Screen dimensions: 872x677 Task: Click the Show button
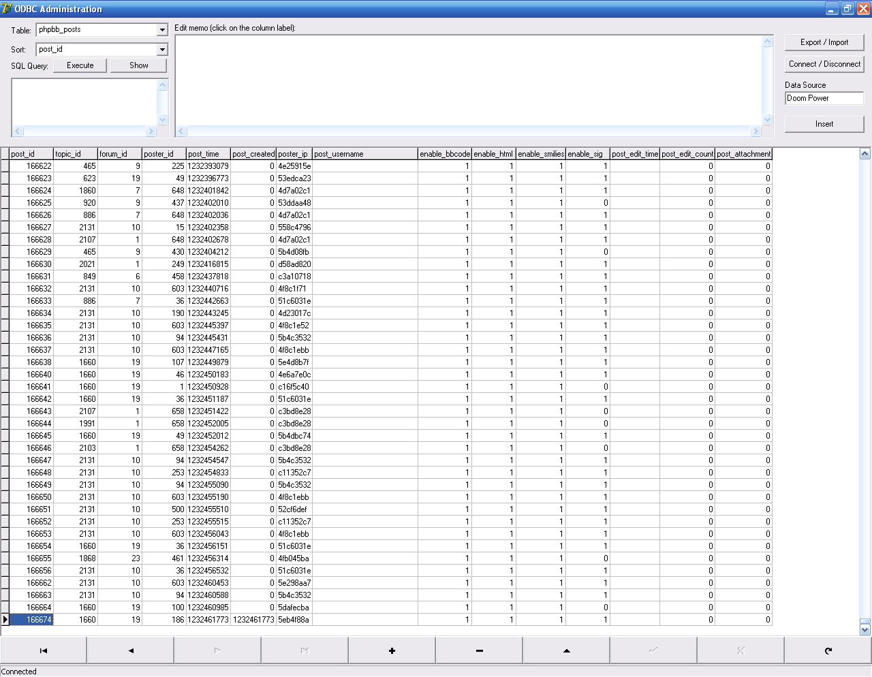[139, 65]
